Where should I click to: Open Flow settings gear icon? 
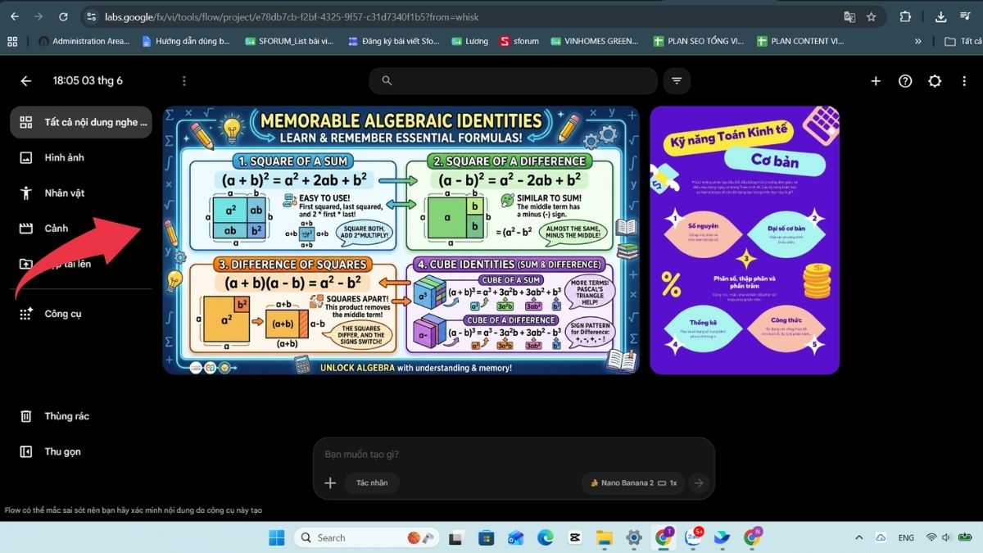[x=935, y=81]
